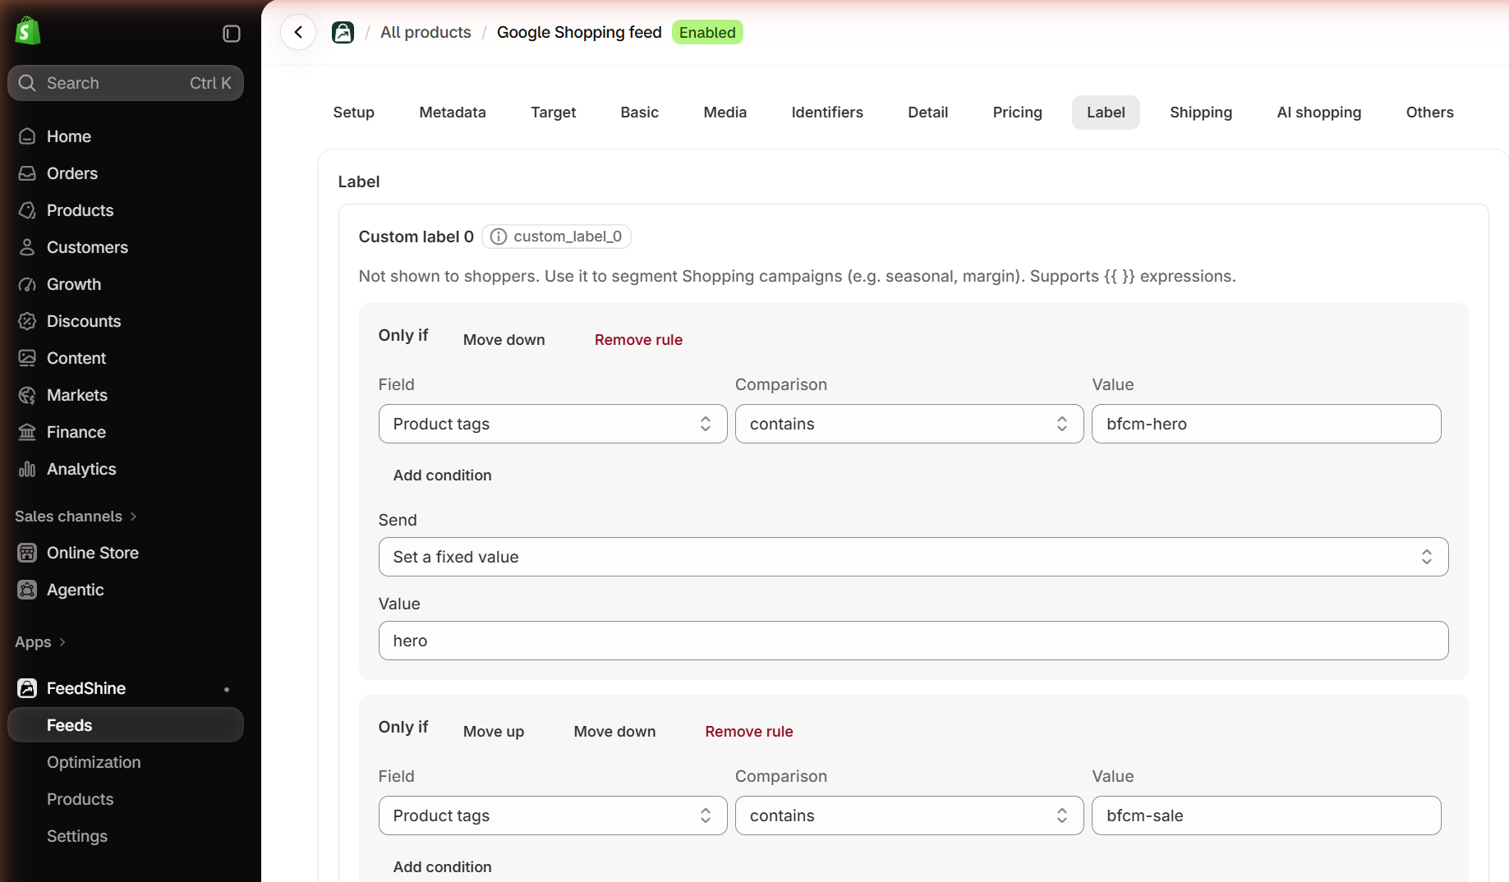
Task: Open the Identifiers tab
Action: click(x=826, y=113)
